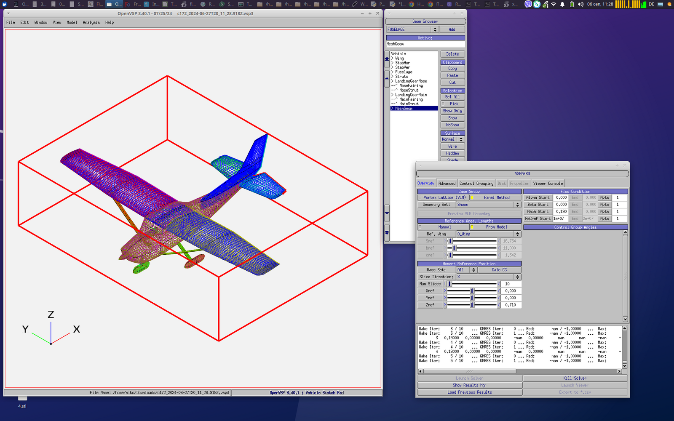This screenshot has height=421, width=674.
Task: Select NoseFairing in the geom tree
Action: coord(411,86)
